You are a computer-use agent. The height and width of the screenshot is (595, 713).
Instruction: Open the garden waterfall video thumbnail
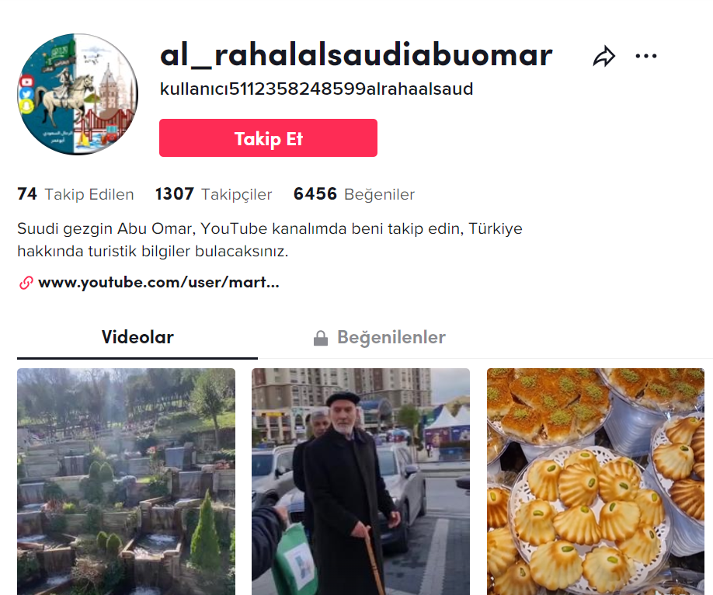coord(127,482)
